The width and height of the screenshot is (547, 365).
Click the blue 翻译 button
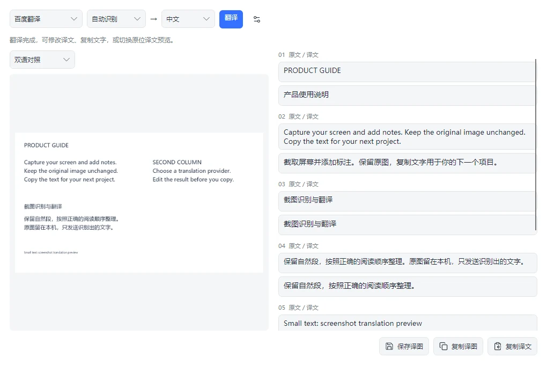pos(231,19)
